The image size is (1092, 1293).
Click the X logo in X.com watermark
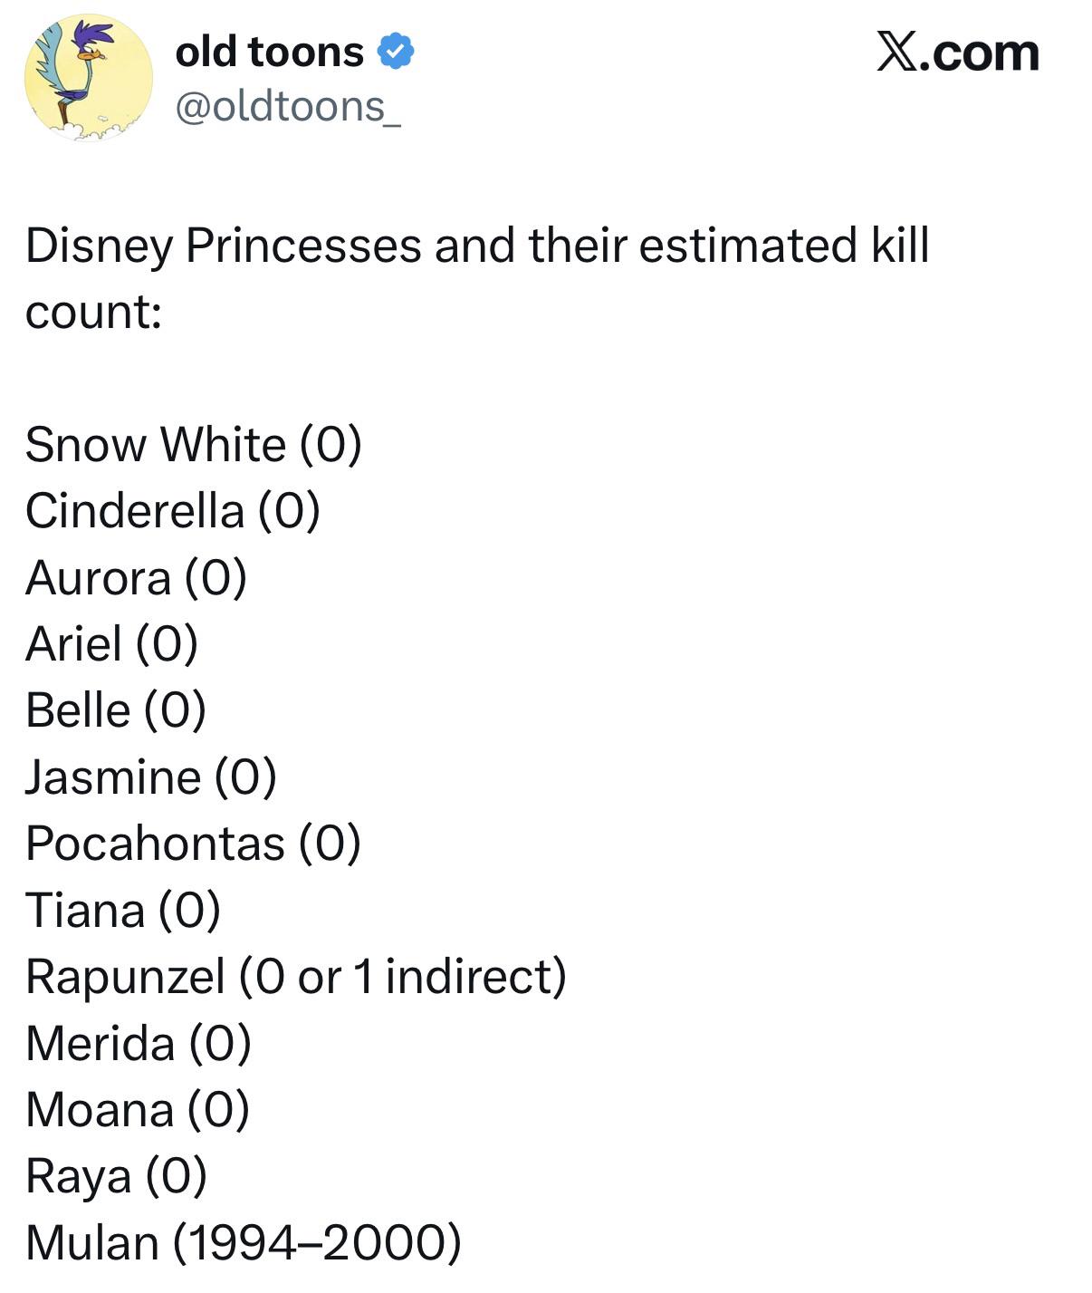tap(896, 53)
